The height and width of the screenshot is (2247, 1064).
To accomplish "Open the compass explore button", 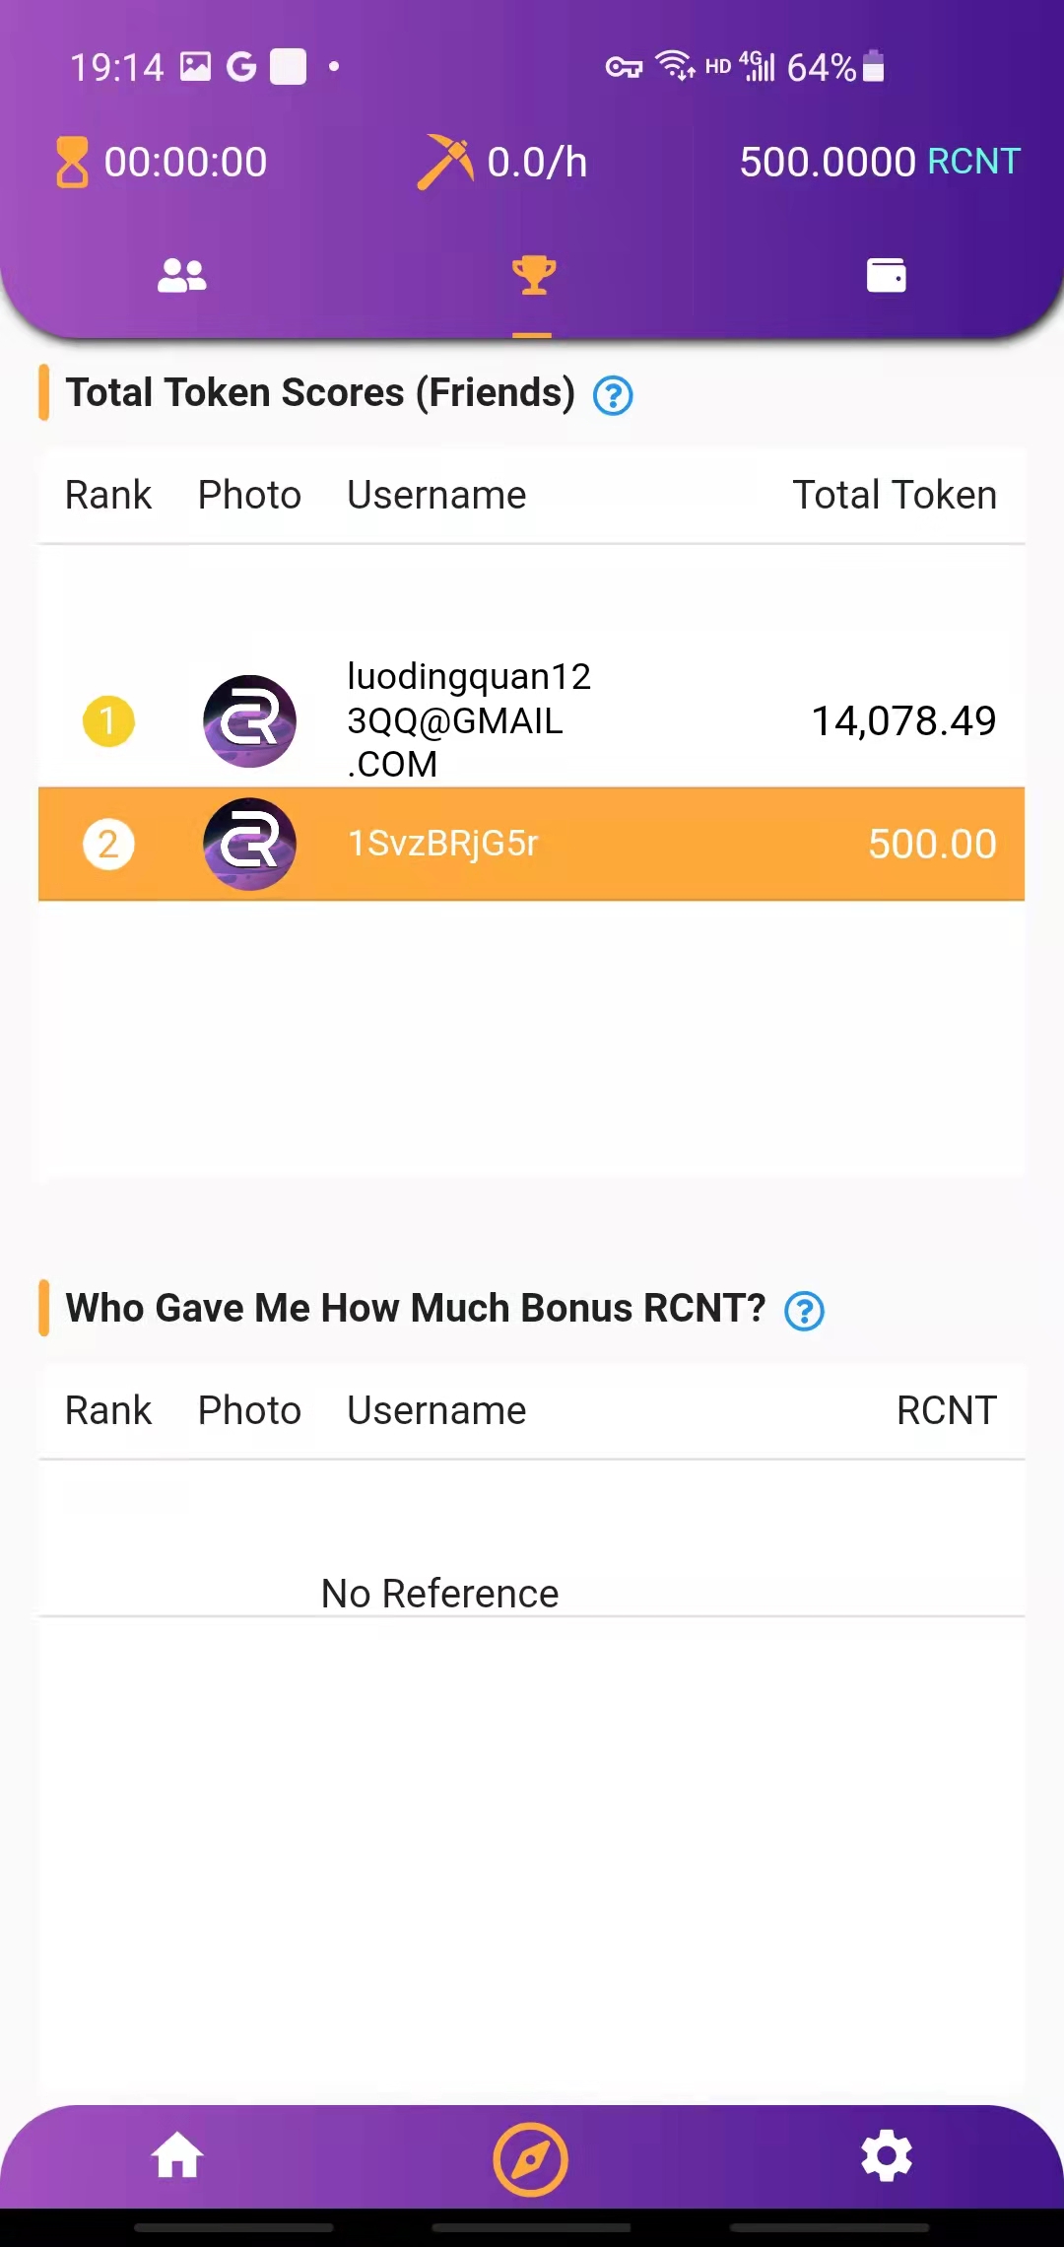I will coord(531,2159).
